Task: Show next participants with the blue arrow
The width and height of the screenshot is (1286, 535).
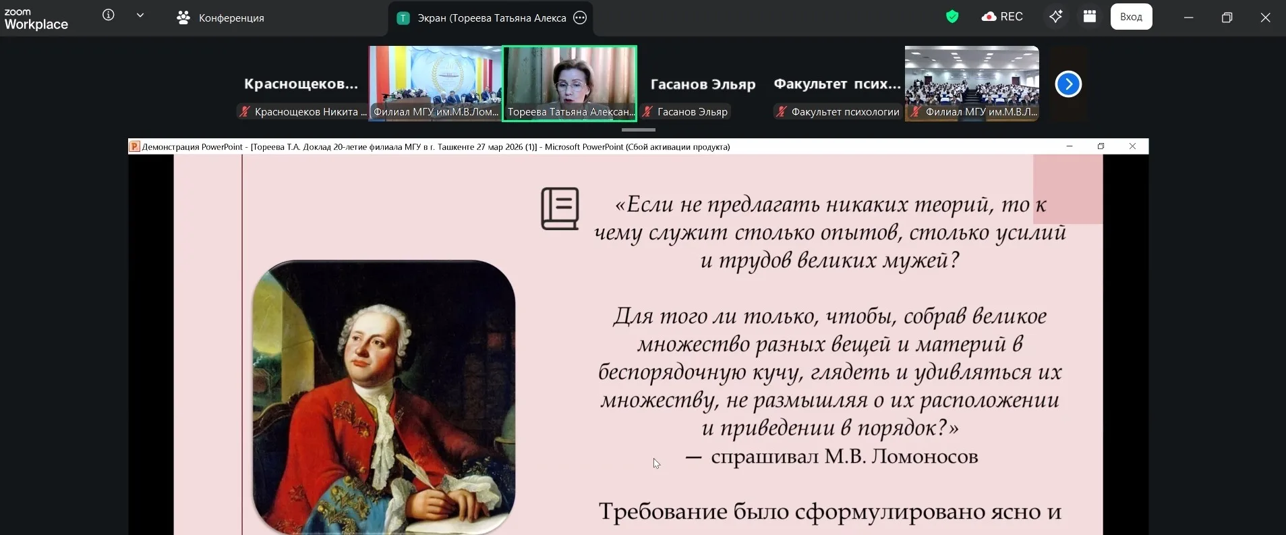Action: click(1068, 84)
